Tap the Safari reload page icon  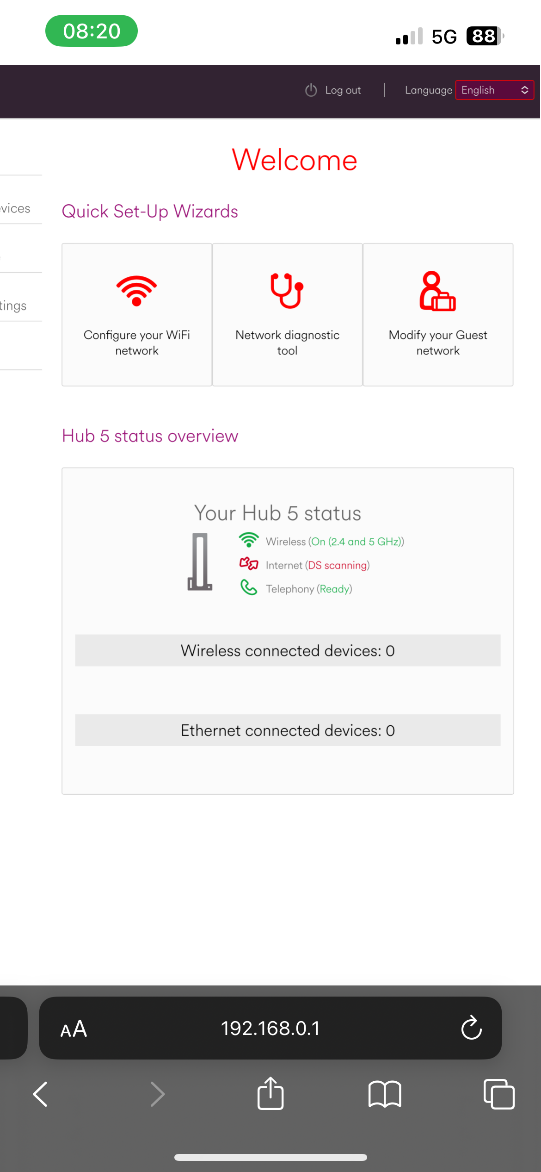tap(471, 1028)
